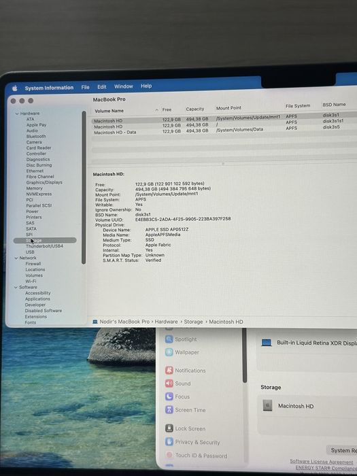Select ATA in the sidebar
This screenshot has height=476, width=357.
point(31,119)
